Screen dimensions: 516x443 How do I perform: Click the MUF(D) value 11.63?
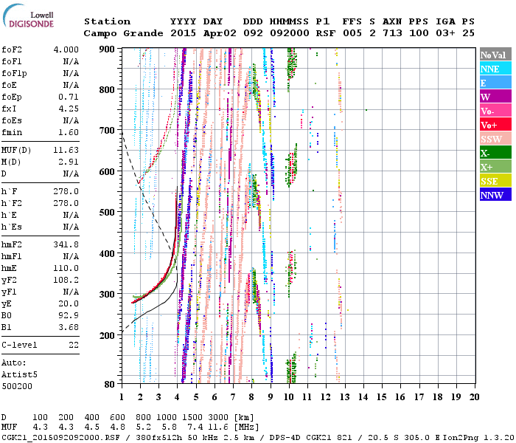(x=66, y=151)
